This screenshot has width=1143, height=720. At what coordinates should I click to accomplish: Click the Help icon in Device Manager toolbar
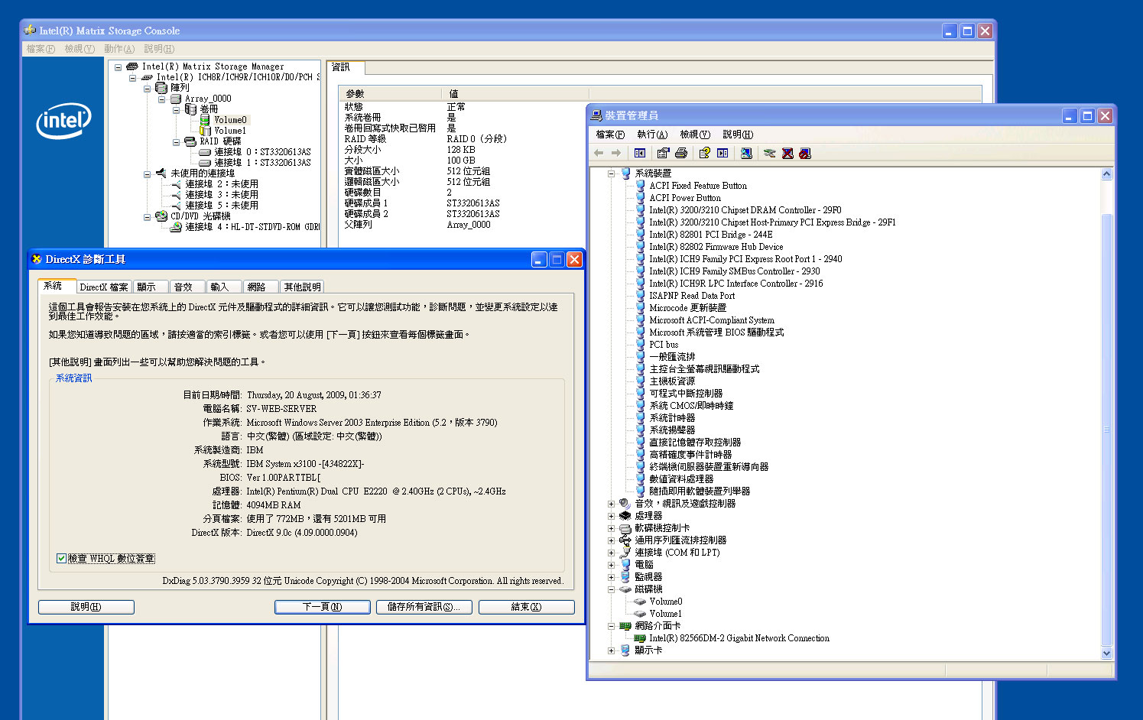(704, 154)
